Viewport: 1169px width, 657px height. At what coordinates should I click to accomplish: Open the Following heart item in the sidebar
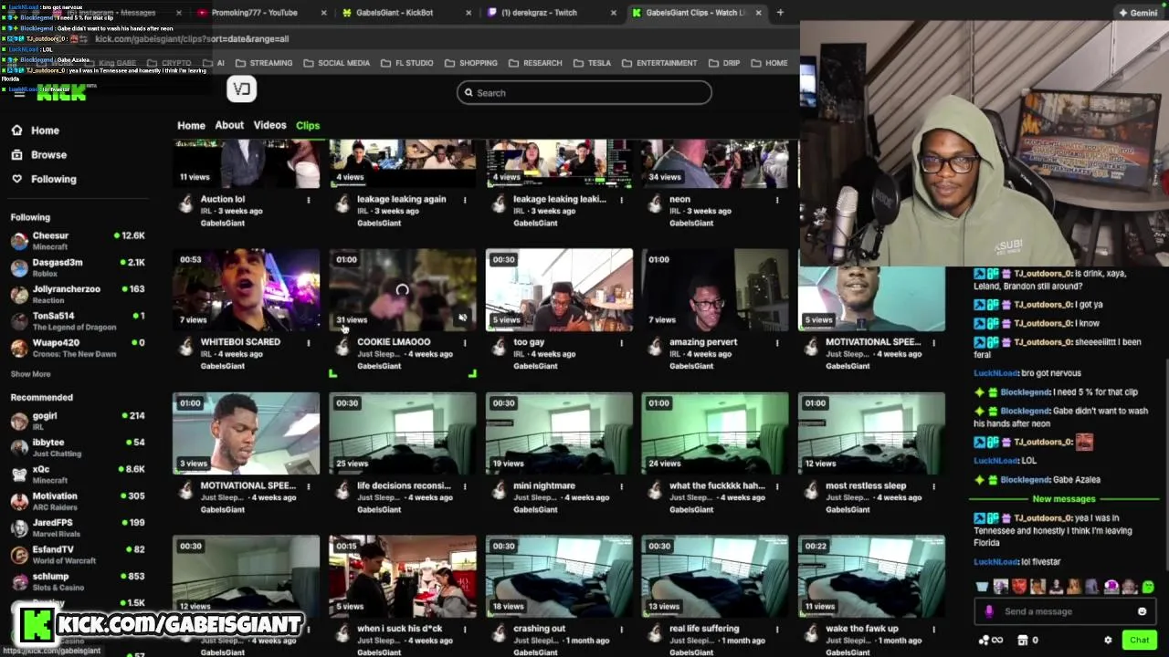[x=43, y=179]
